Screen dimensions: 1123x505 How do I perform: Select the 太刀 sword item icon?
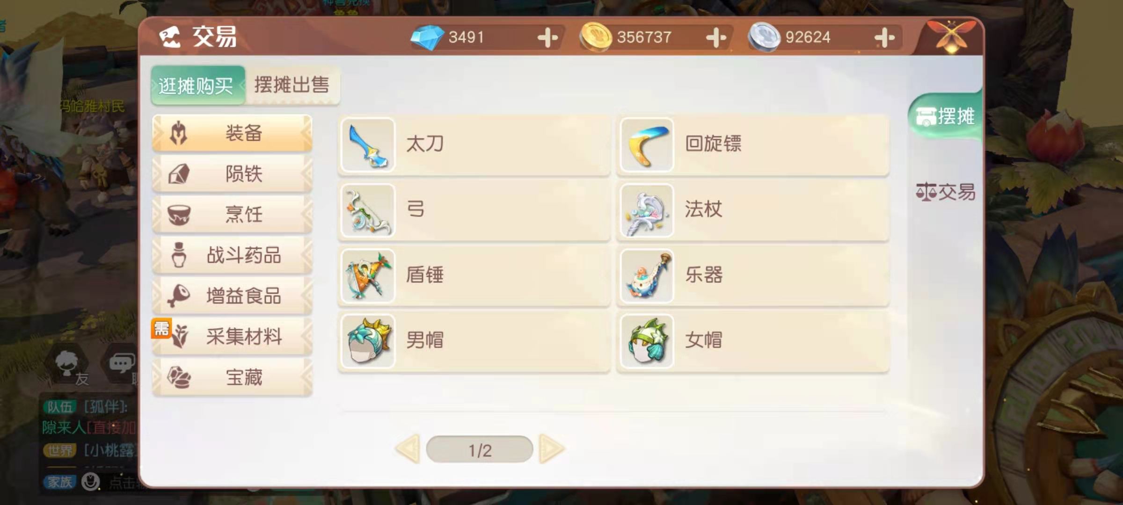368,145
